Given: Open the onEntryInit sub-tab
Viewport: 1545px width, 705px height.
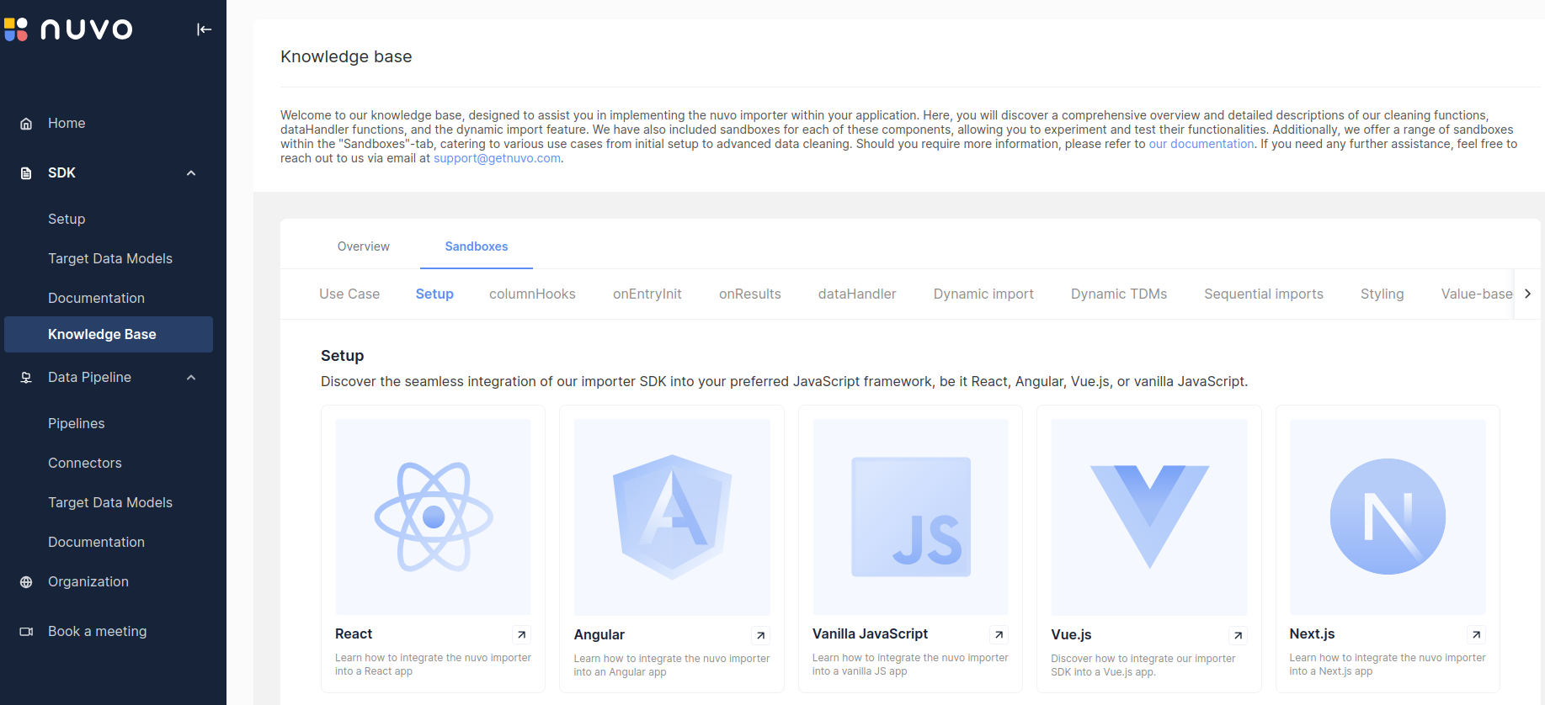Looking at the screenshot, I should click(x=647, y=294).
